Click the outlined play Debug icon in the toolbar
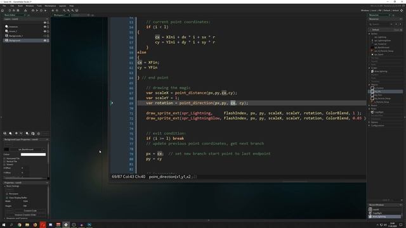406x228 pixels. (37, 11)
